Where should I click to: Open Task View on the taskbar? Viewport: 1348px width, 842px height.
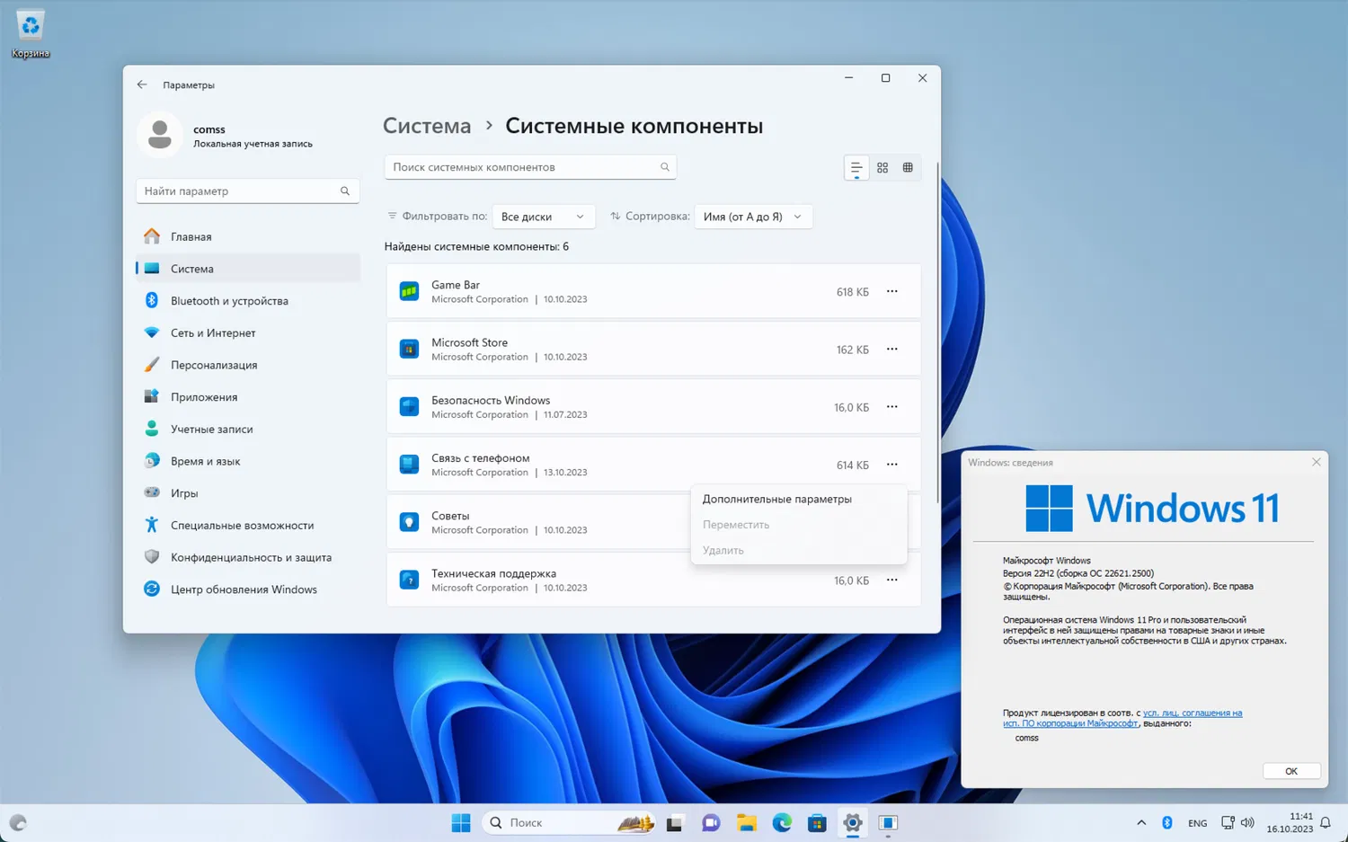[x=675, y=822]
